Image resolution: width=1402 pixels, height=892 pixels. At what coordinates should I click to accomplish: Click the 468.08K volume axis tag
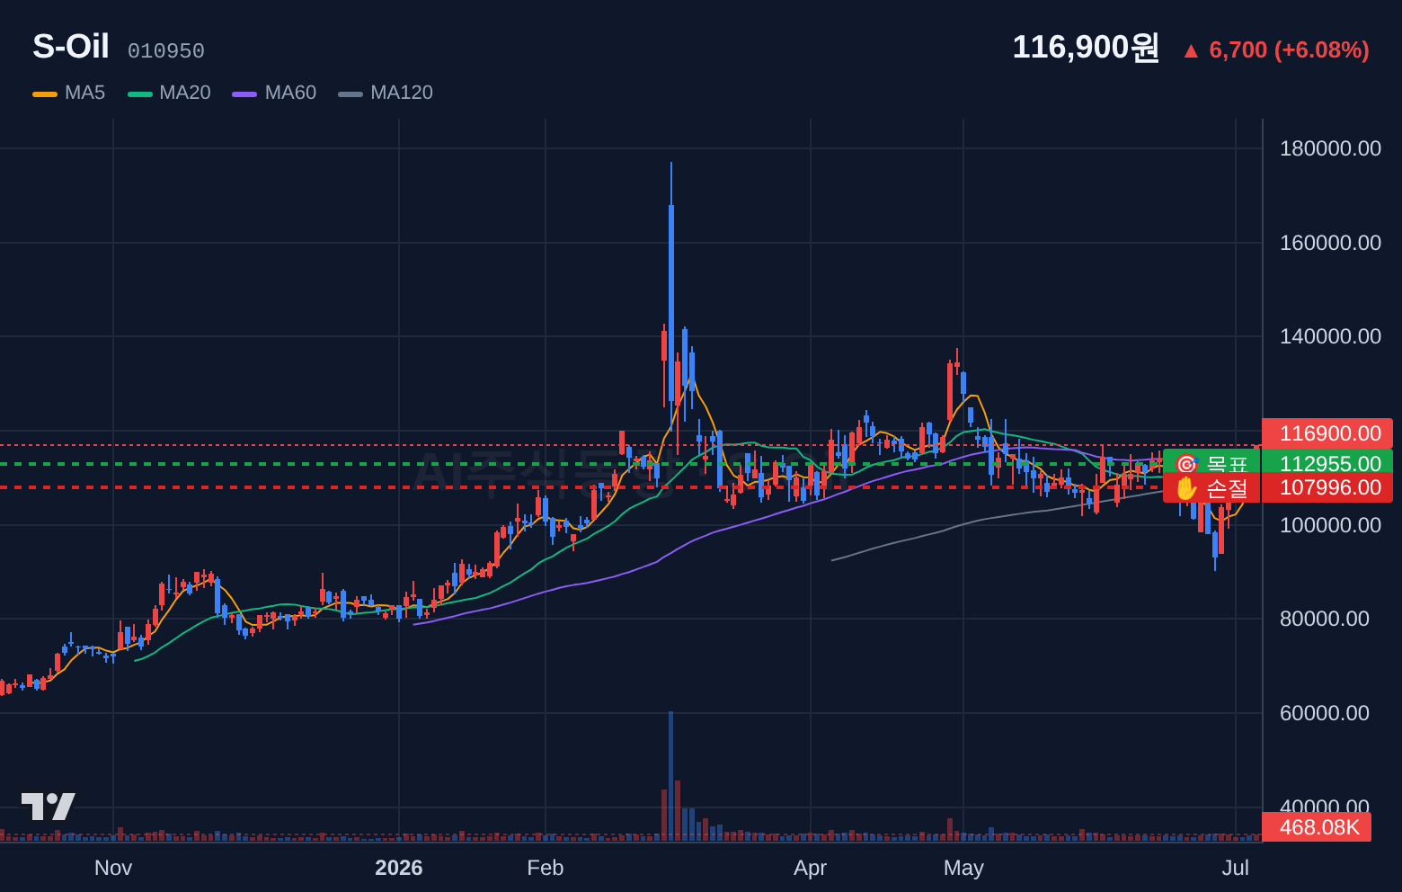pyautogui.click(x=1317, y=827)
